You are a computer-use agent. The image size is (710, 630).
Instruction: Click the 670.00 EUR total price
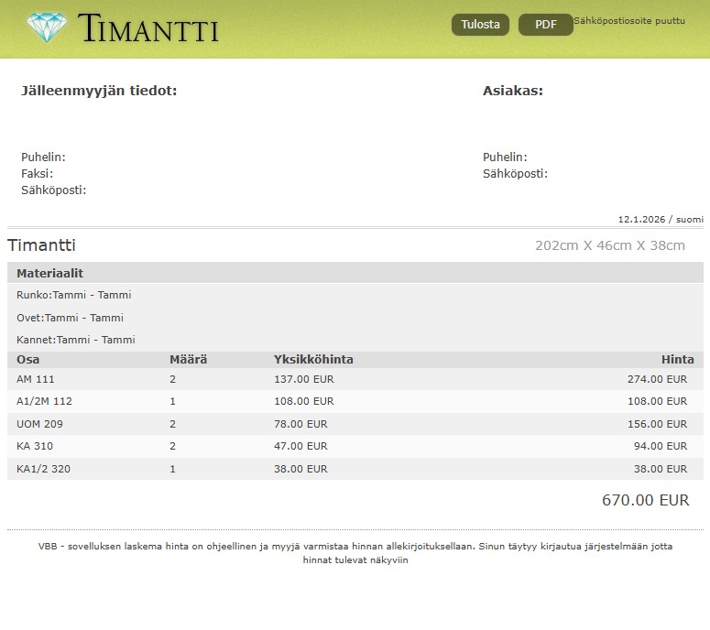coord(645,500)
